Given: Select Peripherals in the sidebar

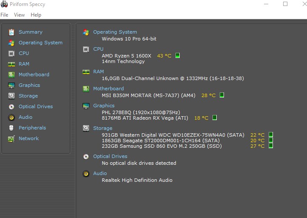Looking at the screenshot, I should (x=32, y=128).
